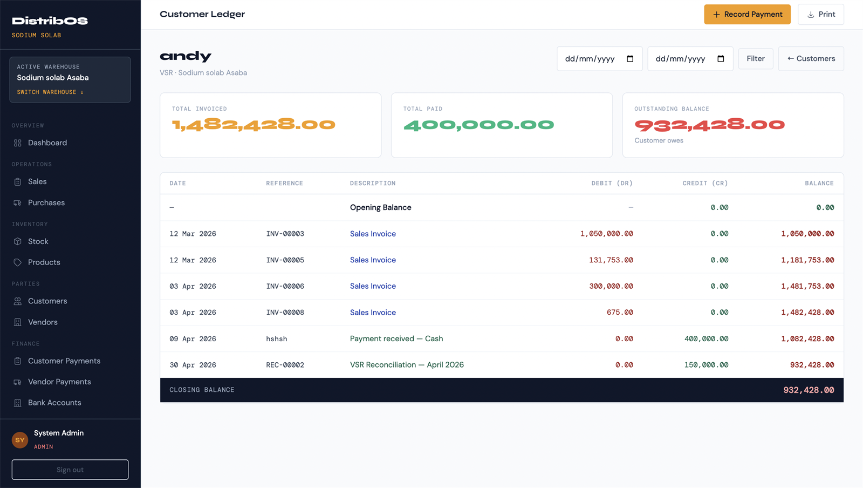Open calendar picker on the end date field
This screenshot has height=488, width=863.
(x=721, y=59)
